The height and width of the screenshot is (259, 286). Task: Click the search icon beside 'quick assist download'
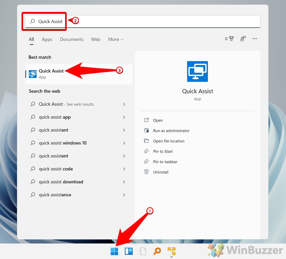[33, 182]
